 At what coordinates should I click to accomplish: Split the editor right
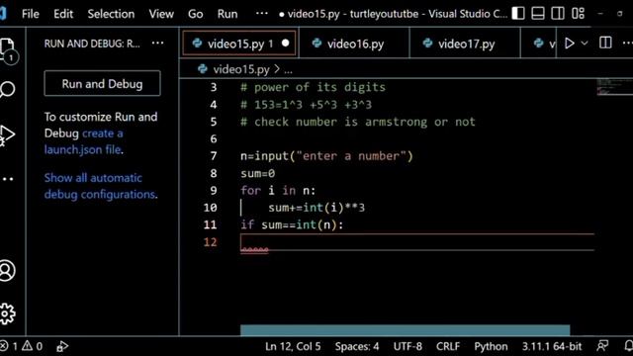pyautogui.click(x=605, y=43)
